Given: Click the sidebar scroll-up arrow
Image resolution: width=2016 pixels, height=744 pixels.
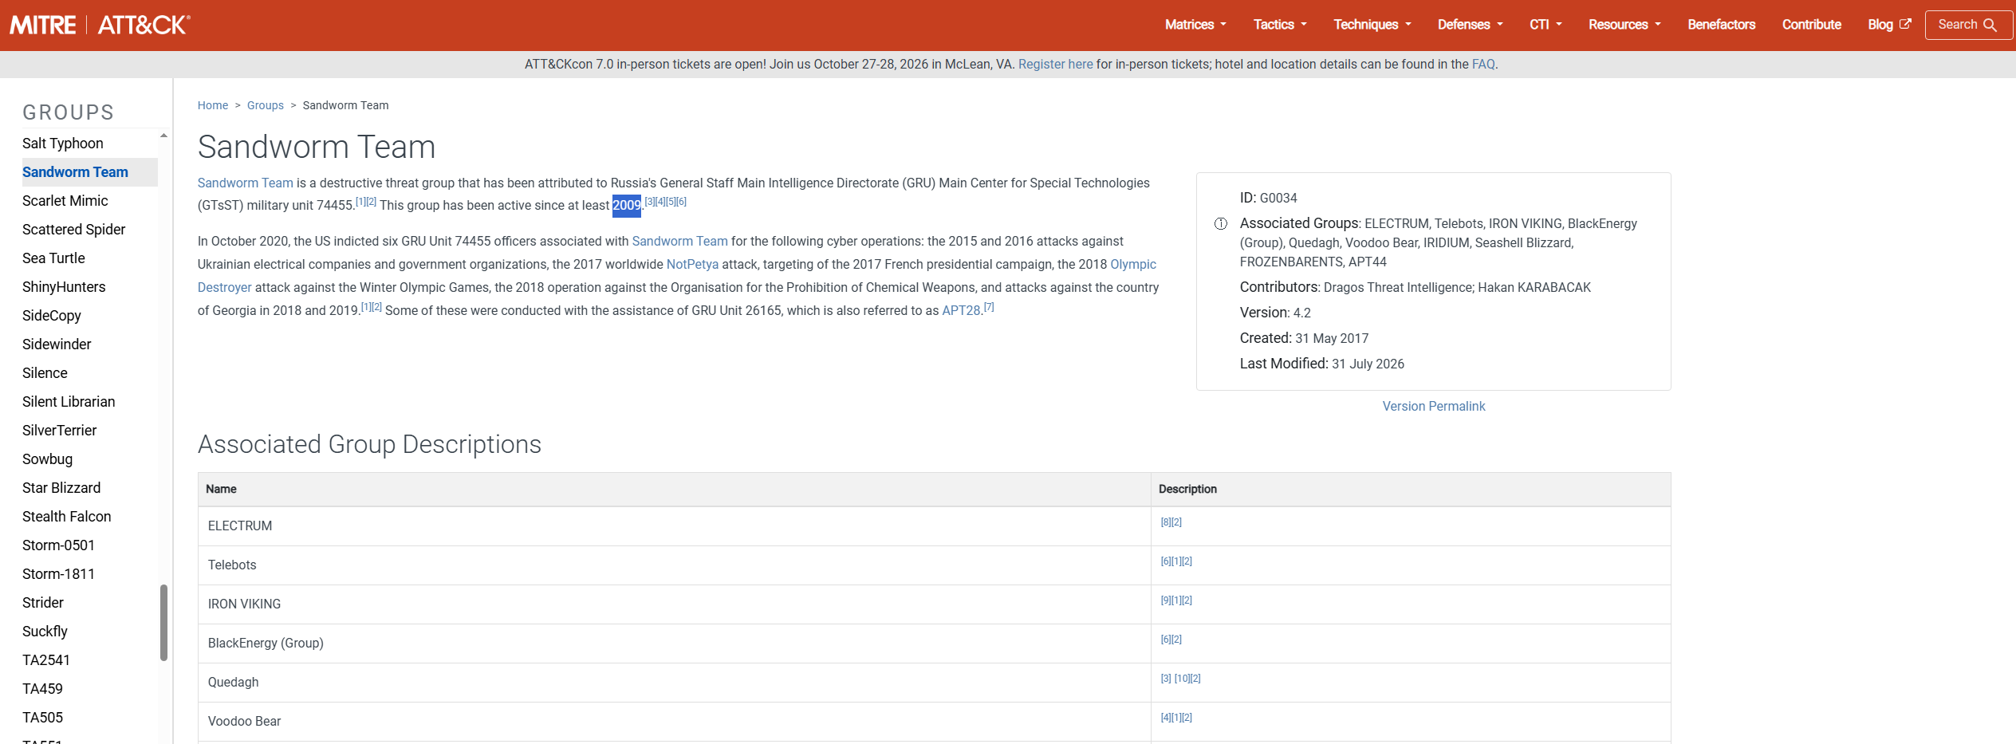Looking at the screenshot, I should [x=163, y=136].
